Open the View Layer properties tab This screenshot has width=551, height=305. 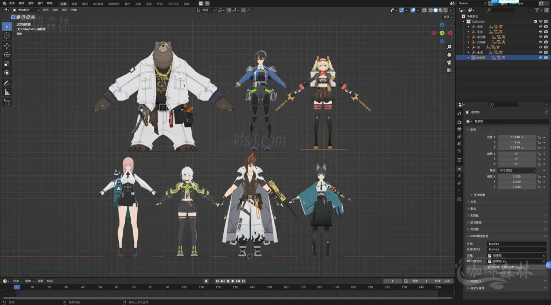tap(460, 136)
